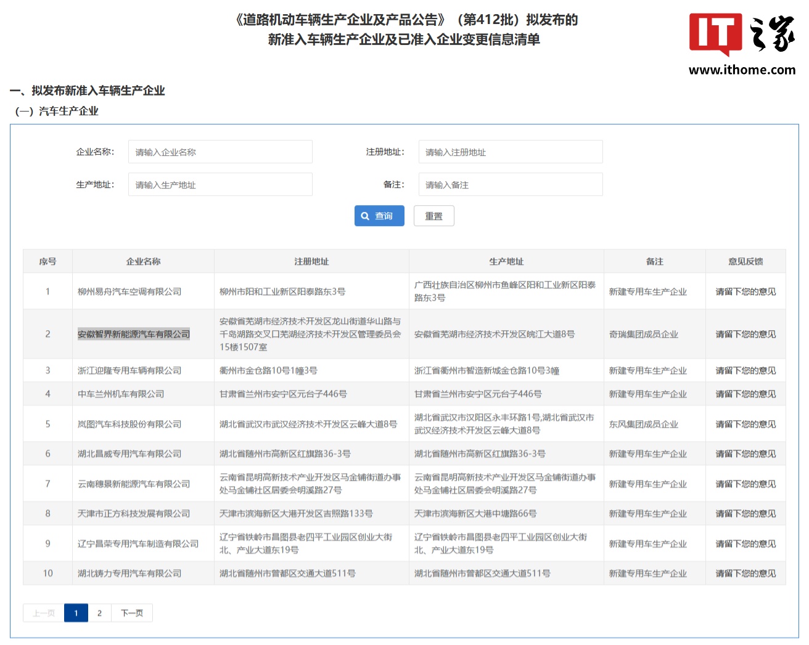
Task: Click www.ithome.com website text
Action: pos(742,70)
